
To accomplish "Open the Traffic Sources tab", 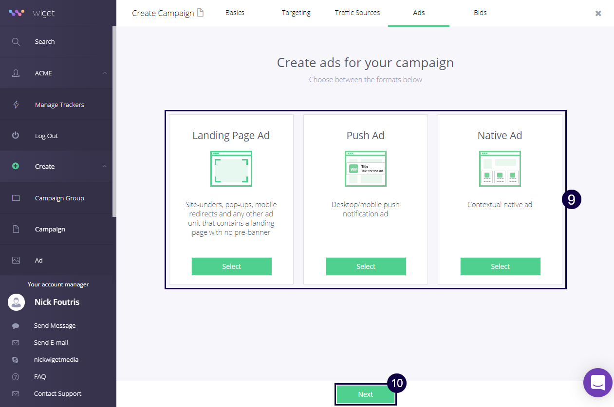I will tap(357, 13).
